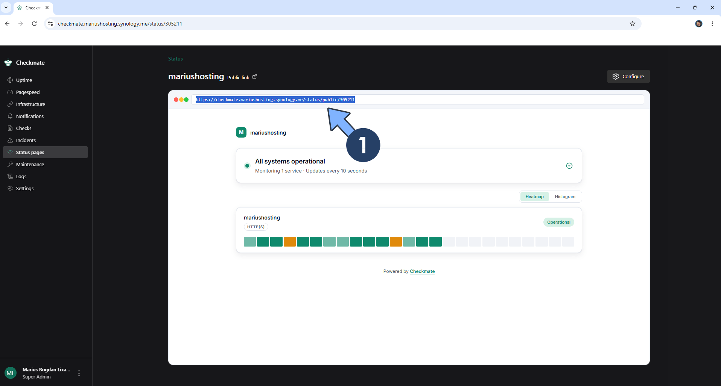Navigate to Incidents menu item
The height and width of the screenshot is (386, 721).
point(45,140)
